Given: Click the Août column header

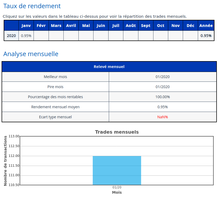Looking at the screenshot, I should coord(131,26).
